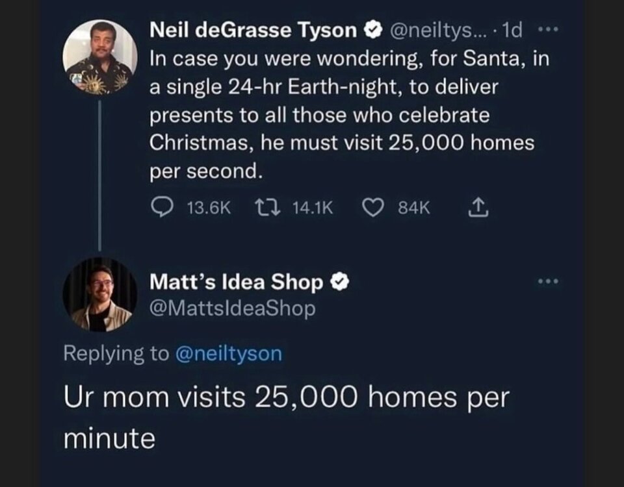Open the Santa tweet body text

(x=350, y=116)
